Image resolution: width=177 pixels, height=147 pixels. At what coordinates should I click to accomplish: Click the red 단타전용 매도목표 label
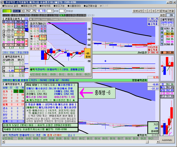(153, 49)
